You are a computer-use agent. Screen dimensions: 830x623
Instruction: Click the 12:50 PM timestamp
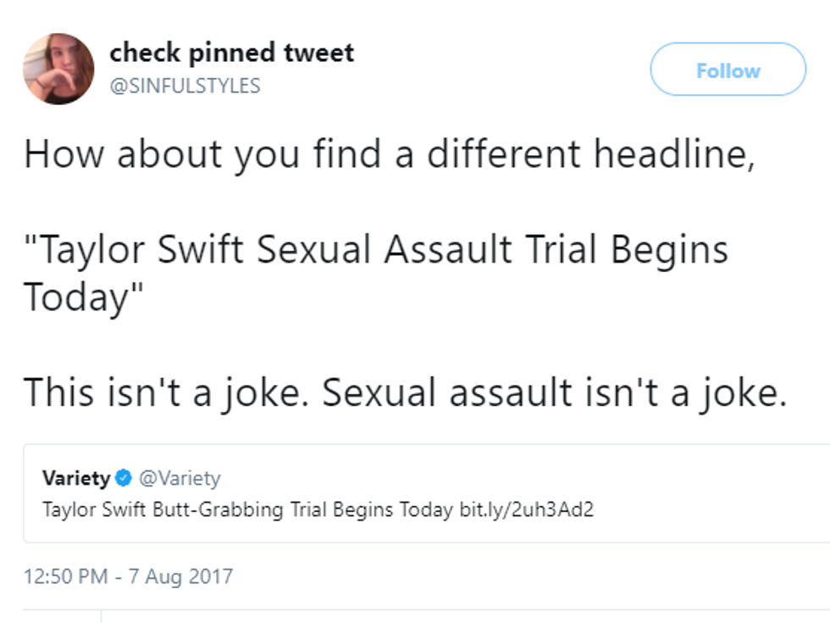pyautogui.click(x=66, y=577)
